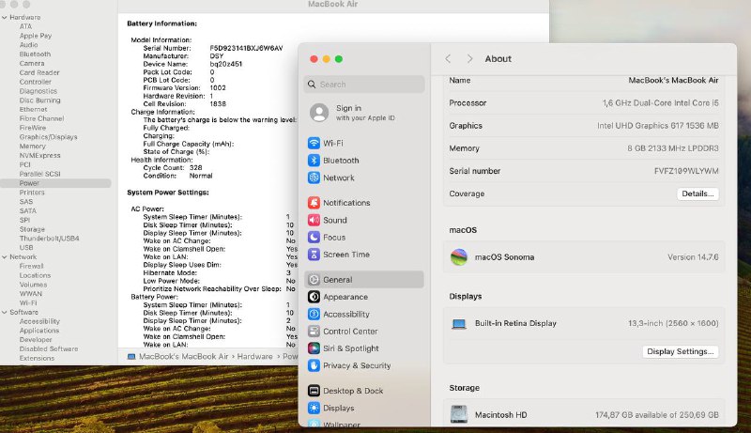Viewport: 751px width, 433px height.
Task: Open the Appearance icon
Action: pos(314,297)
